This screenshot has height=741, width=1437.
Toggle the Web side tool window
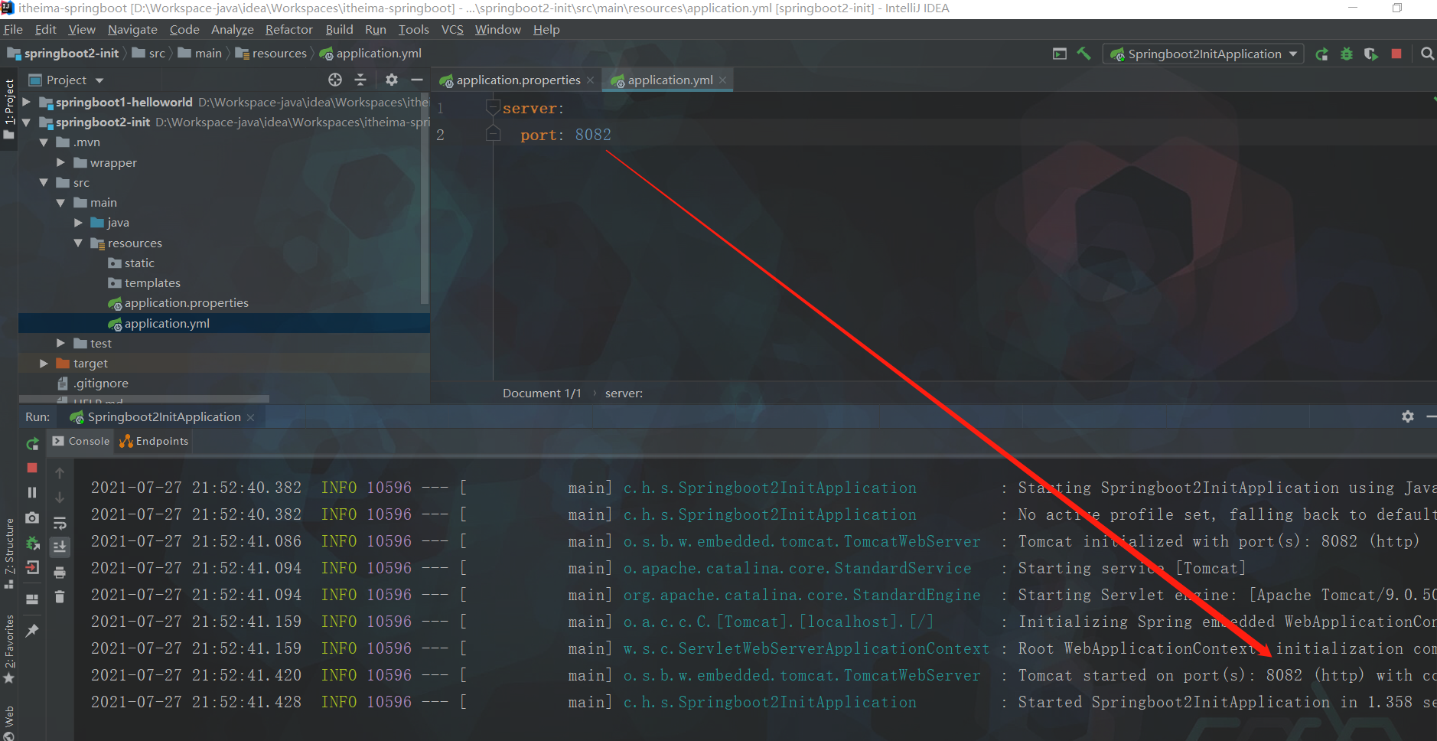coord(9,721)
